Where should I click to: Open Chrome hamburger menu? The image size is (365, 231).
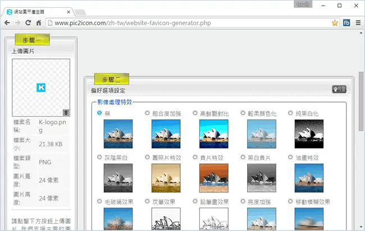(x=358, y=23)
